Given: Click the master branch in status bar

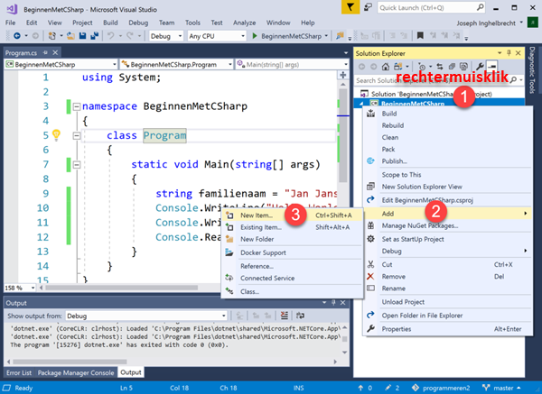Looking at the screenshot, I should [x=501, y=388].
